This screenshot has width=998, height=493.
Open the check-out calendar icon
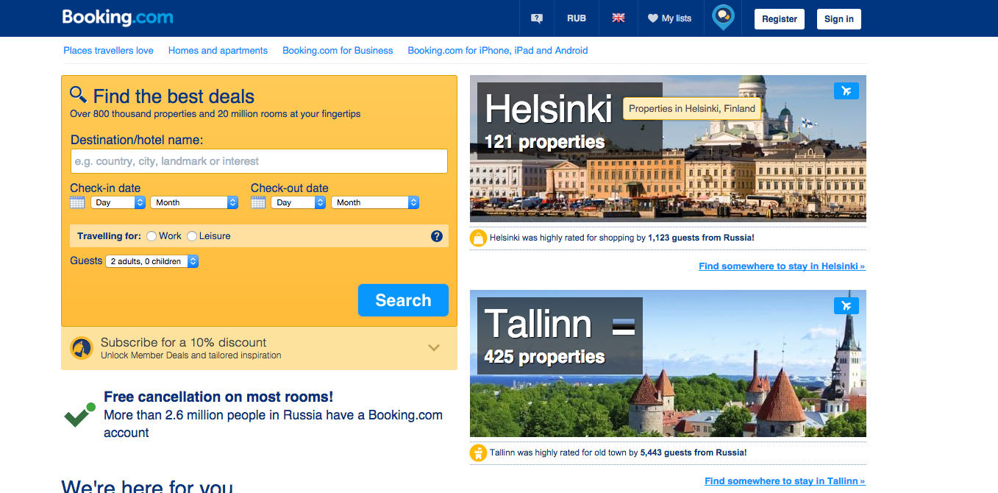tap(258, 202)
